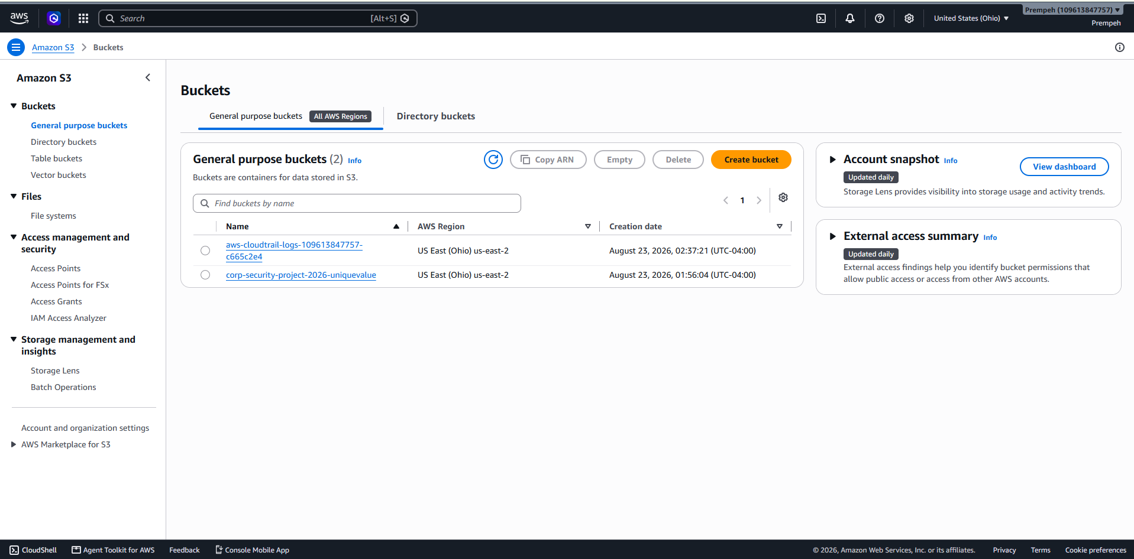
Task: Collapse the Files sidebar section
Action: click(14, 196)
